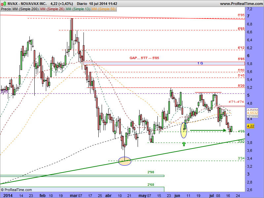
Task: Select the MM (Simple 13) indicator label
Action: point(78,9)
